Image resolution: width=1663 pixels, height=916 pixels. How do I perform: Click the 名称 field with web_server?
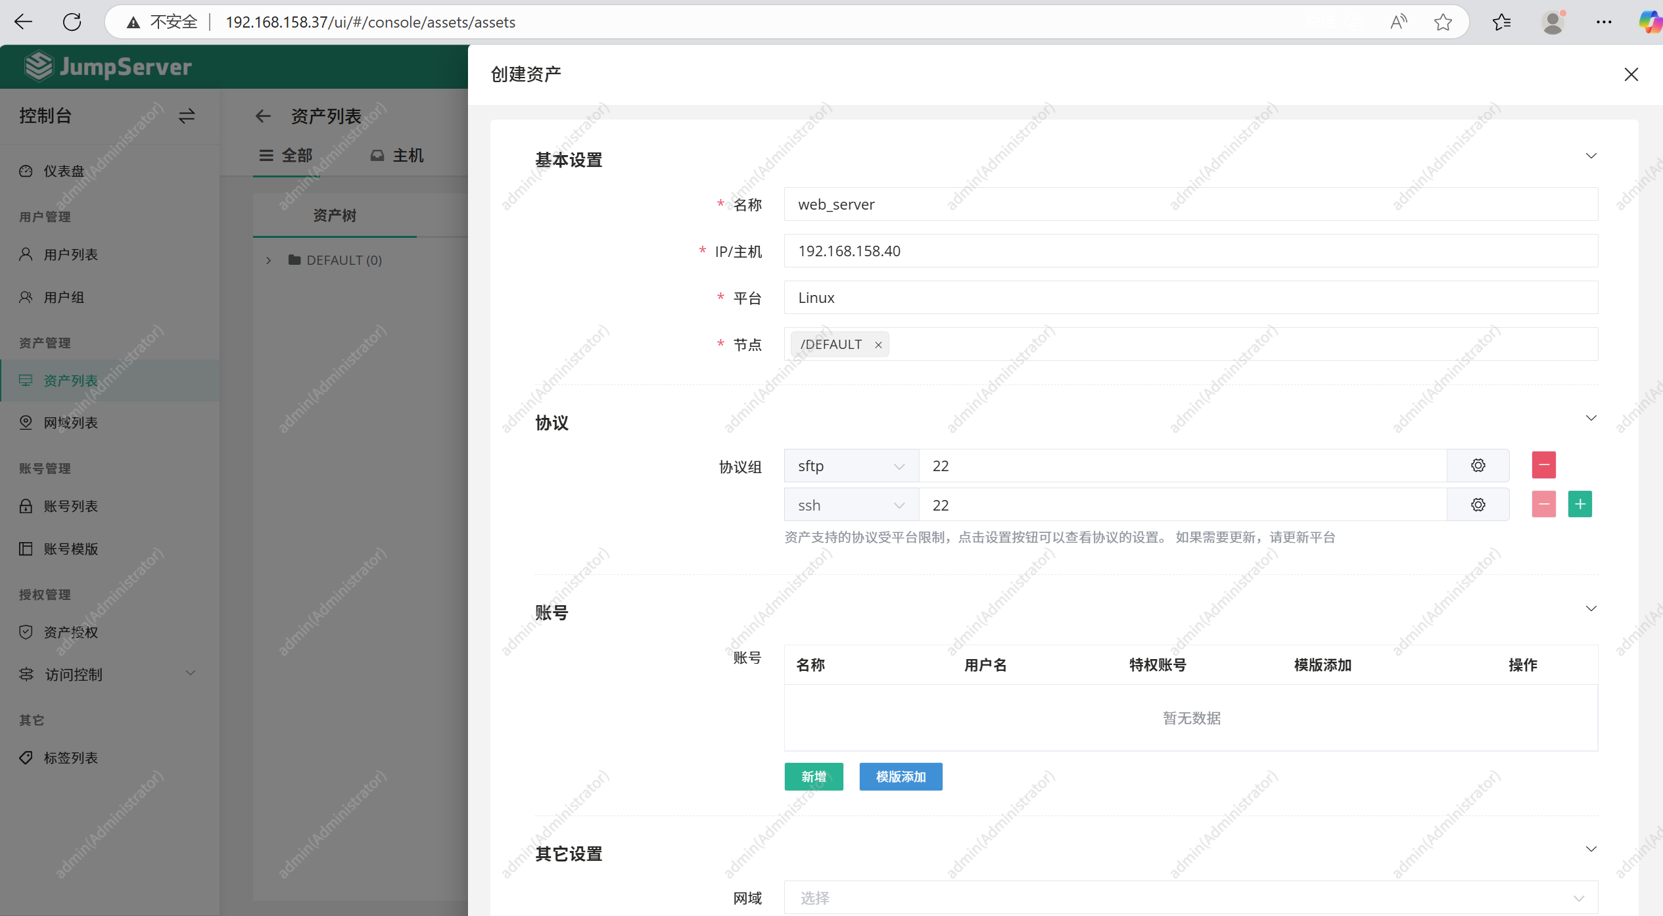[1190, 204]
